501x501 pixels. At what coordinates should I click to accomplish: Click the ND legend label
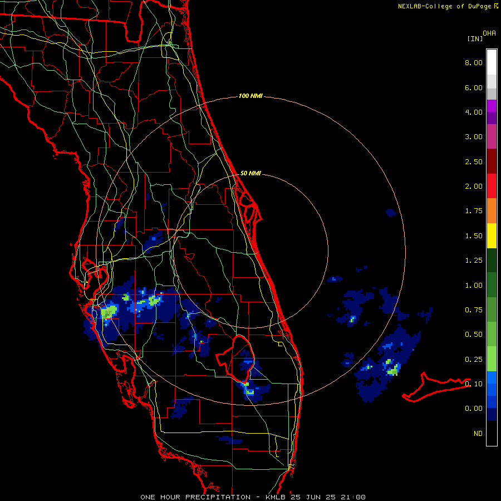coord(478,434)
